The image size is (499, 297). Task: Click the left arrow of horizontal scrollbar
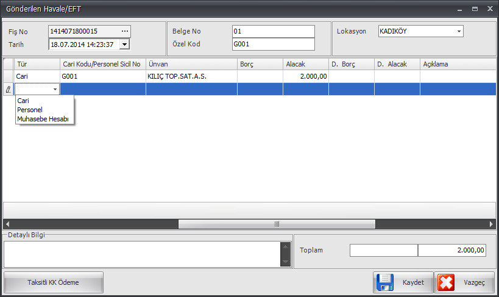point(8,224)
